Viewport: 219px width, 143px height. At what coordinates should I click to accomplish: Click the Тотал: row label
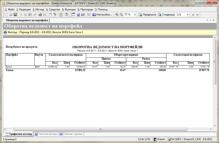(x=10, y=70)
